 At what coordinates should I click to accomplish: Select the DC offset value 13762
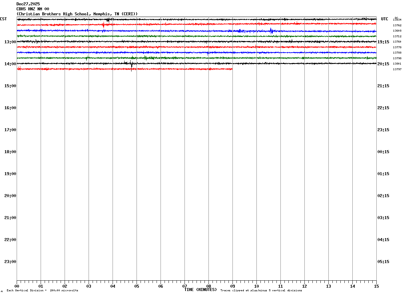coord(397,25)
